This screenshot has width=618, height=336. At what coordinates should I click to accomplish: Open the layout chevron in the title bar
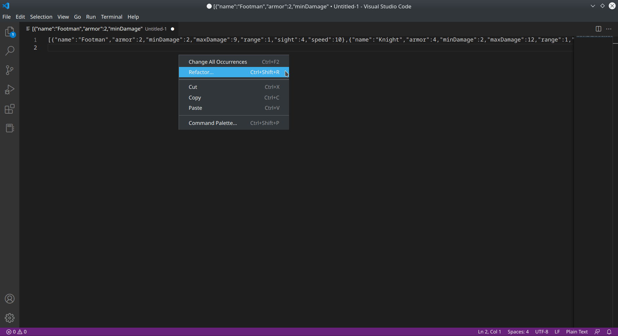[x=593, y=6]
